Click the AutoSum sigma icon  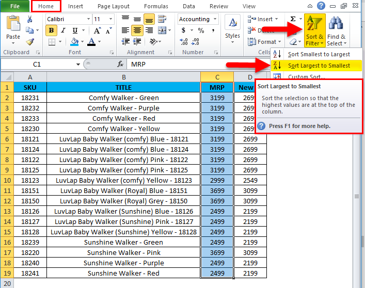tap(293, 19)
